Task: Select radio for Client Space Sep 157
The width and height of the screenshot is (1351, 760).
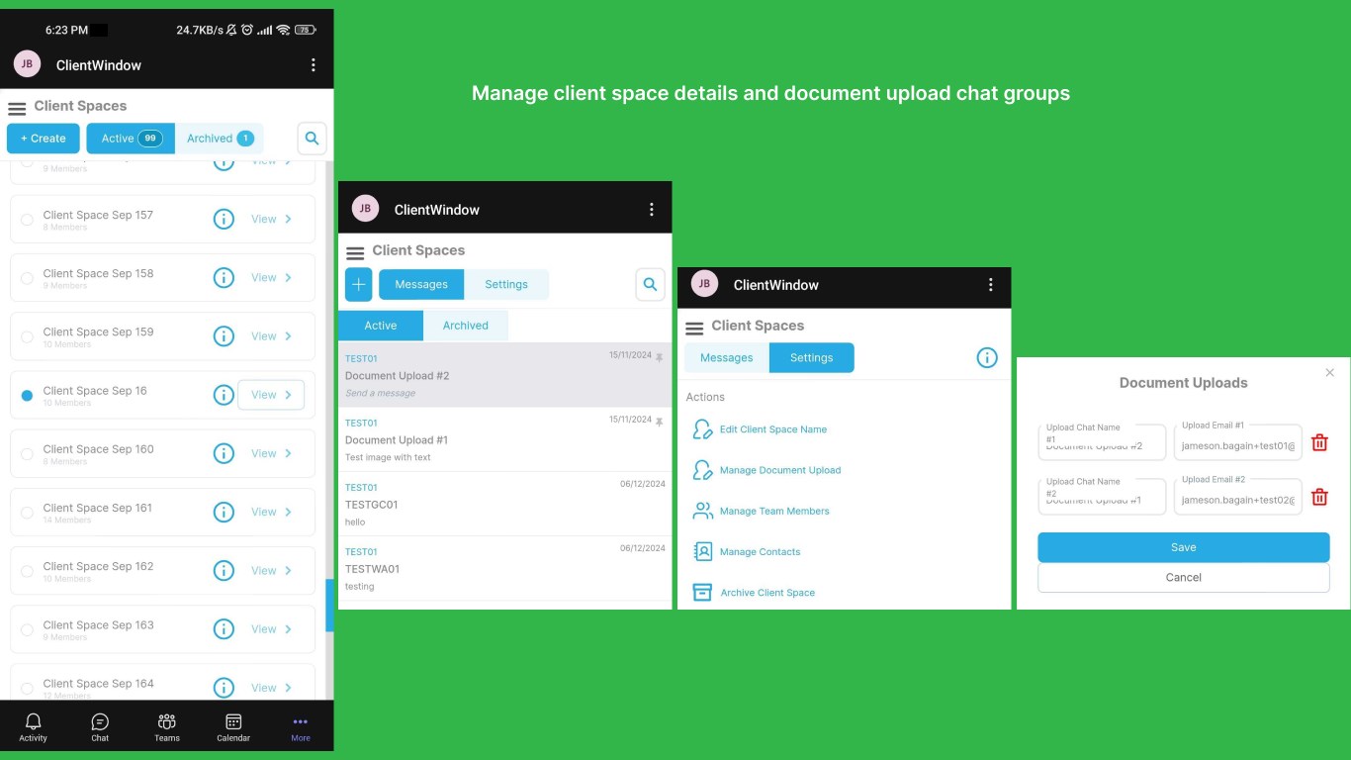Action: pyautogui.click(x=27, y=220)
